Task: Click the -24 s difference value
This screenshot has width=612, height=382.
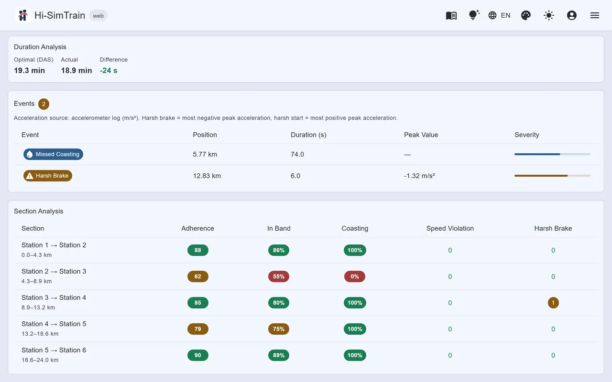Action: click(109, 71)
